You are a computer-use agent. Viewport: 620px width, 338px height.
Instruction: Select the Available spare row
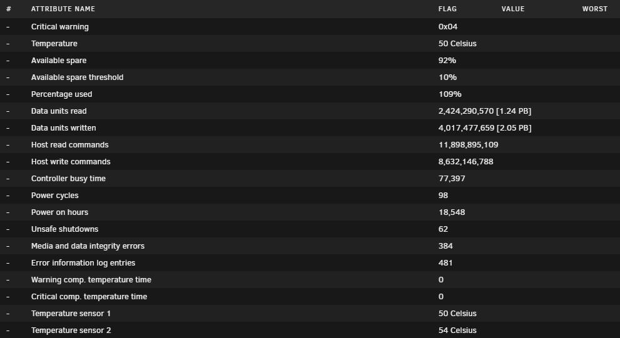[x=310, y=61]
